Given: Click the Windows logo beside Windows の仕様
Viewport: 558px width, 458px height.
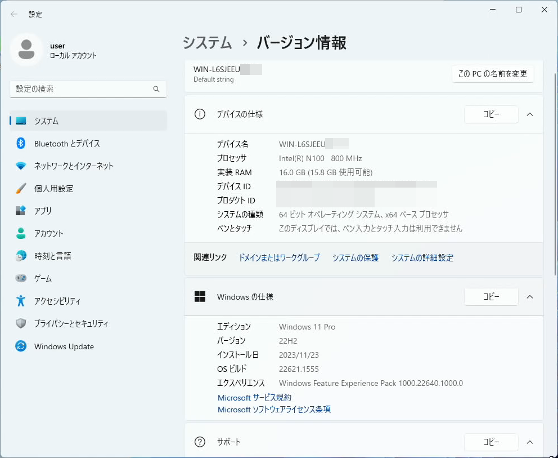Looking at the screenshot, I should pos(200,296).
